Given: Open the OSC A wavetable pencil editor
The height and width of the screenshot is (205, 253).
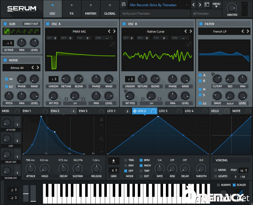Looking at the screenshot, I should (112, 44).
